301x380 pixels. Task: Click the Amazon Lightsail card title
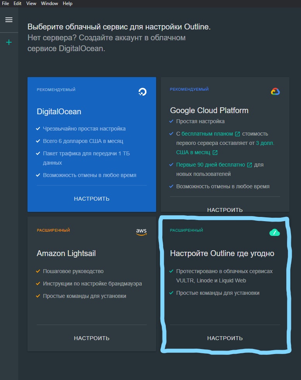tap(66, 253)
